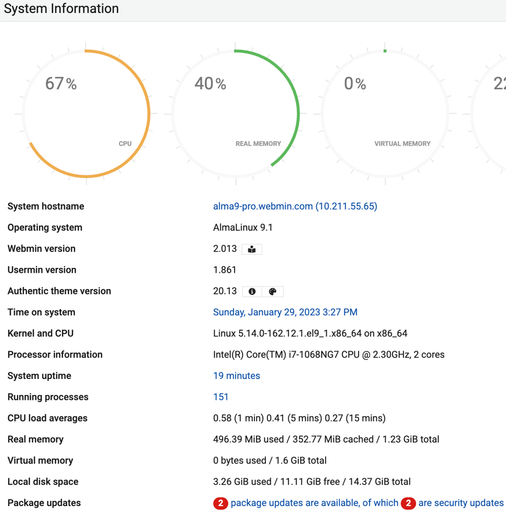Image resolution: width=506 pixels, height=511 pixels.
Task: Click the CPU load averages label
Action: click(x=47, y=418)
